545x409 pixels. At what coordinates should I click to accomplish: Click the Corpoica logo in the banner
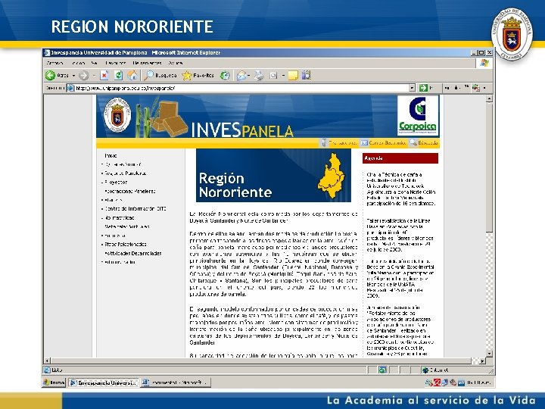click(x=418, y=116)
